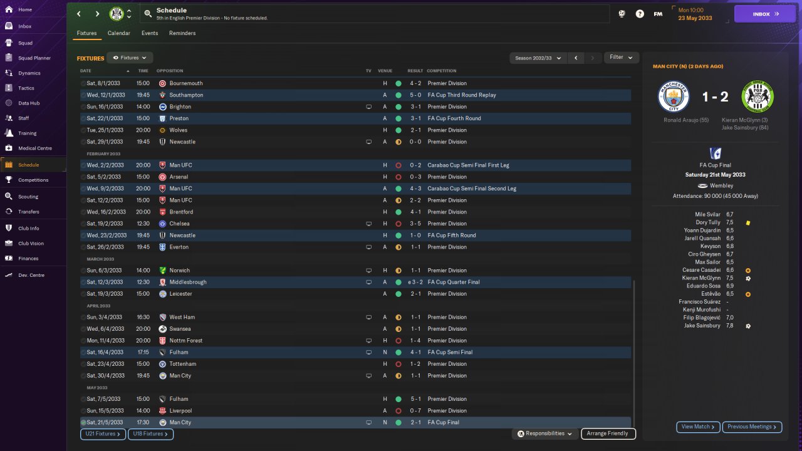Click the Forest Green crest in the match panel
This screenshot has width=802, height=451.
click(x=758, y=96)
